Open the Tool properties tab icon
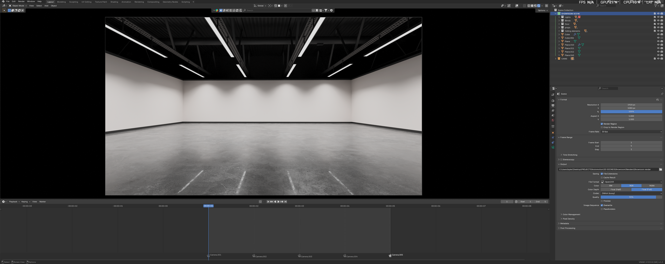 553,95
